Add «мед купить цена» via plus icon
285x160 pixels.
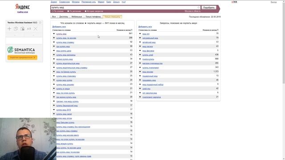54,51
